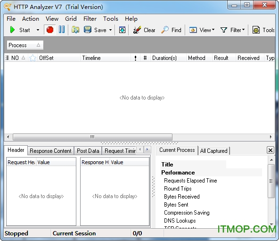The image size is (279, 241).
Task: Select the DNS Lookups row
Action: point(180,221)
